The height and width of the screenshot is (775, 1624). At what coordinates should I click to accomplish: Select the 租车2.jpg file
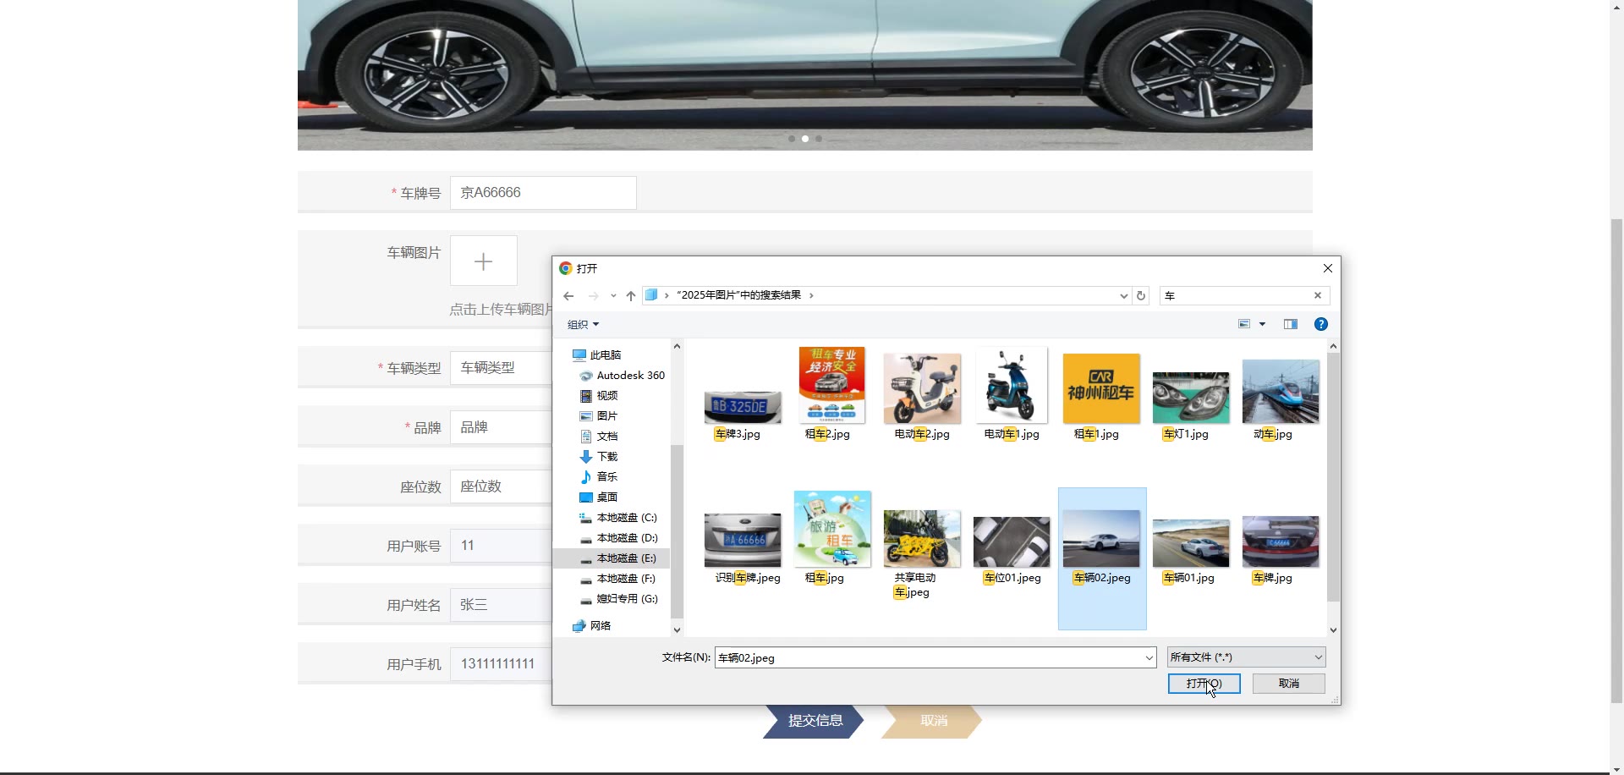coord(831,394)
